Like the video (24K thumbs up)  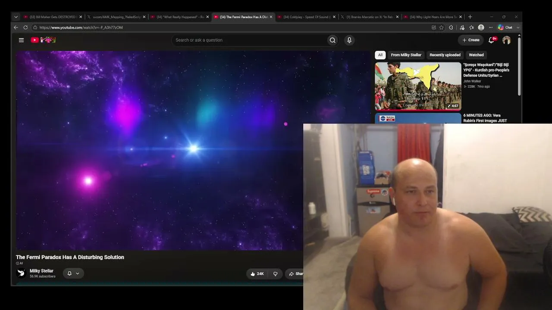[x=257, y=274]
